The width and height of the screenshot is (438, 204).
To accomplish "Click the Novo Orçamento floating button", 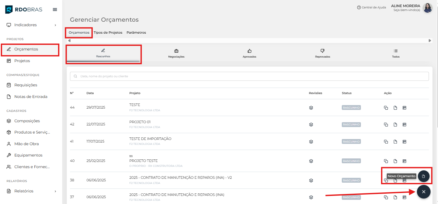I will (x=423, y=176).
